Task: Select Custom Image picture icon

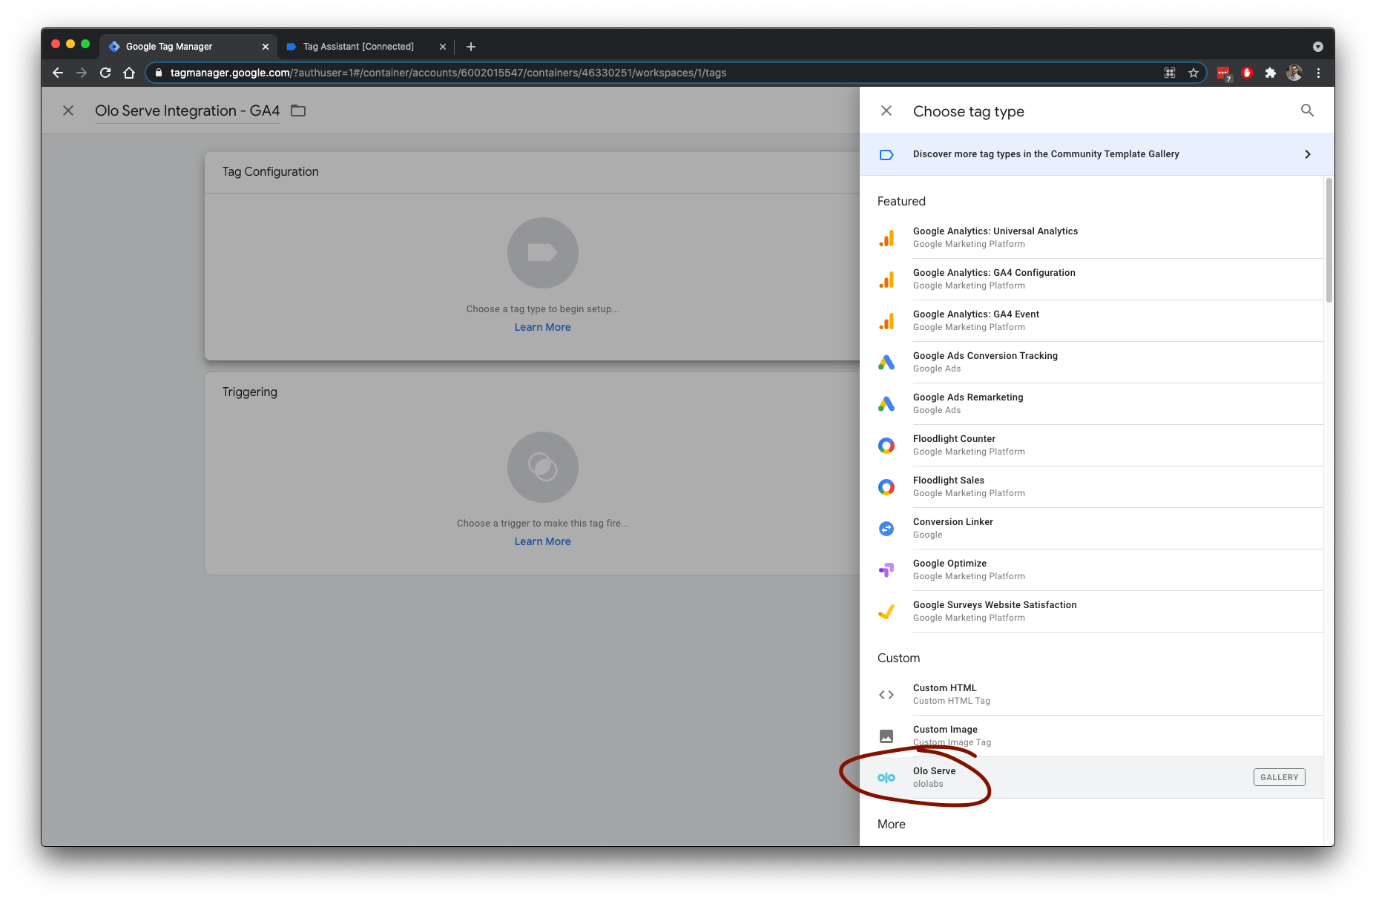Action: click(x=886, y=736)
